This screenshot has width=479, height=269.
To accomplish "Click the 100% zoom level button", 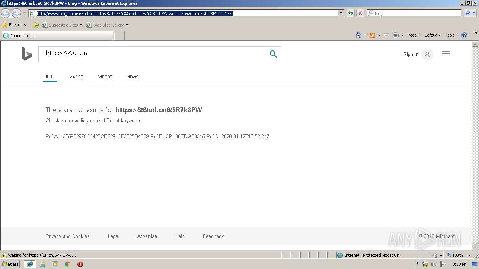I will pyautogui.click(x=455, y=255).
